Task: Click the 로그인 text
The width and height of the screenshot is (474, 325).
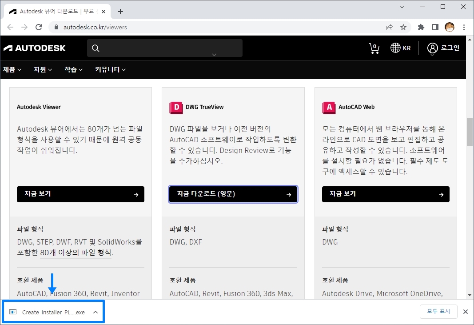Action: (x=450, y=48)
